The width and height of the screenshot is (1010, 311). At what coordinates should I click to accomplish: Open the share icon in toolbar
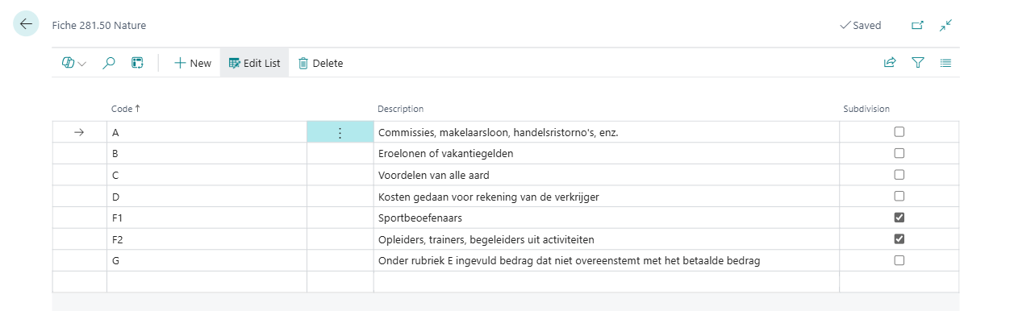point(890,63)
